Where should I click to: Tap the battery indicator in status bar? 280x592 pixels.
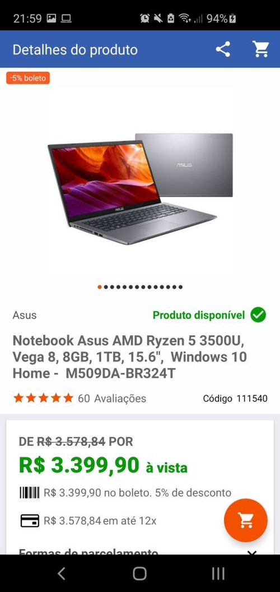pos(233,18)
